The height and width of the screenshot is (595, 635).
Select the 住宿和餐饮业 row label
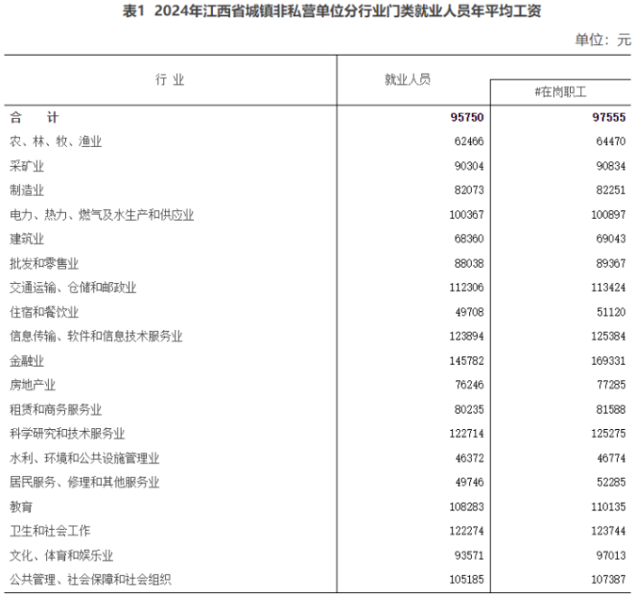[x=44, y=312]
